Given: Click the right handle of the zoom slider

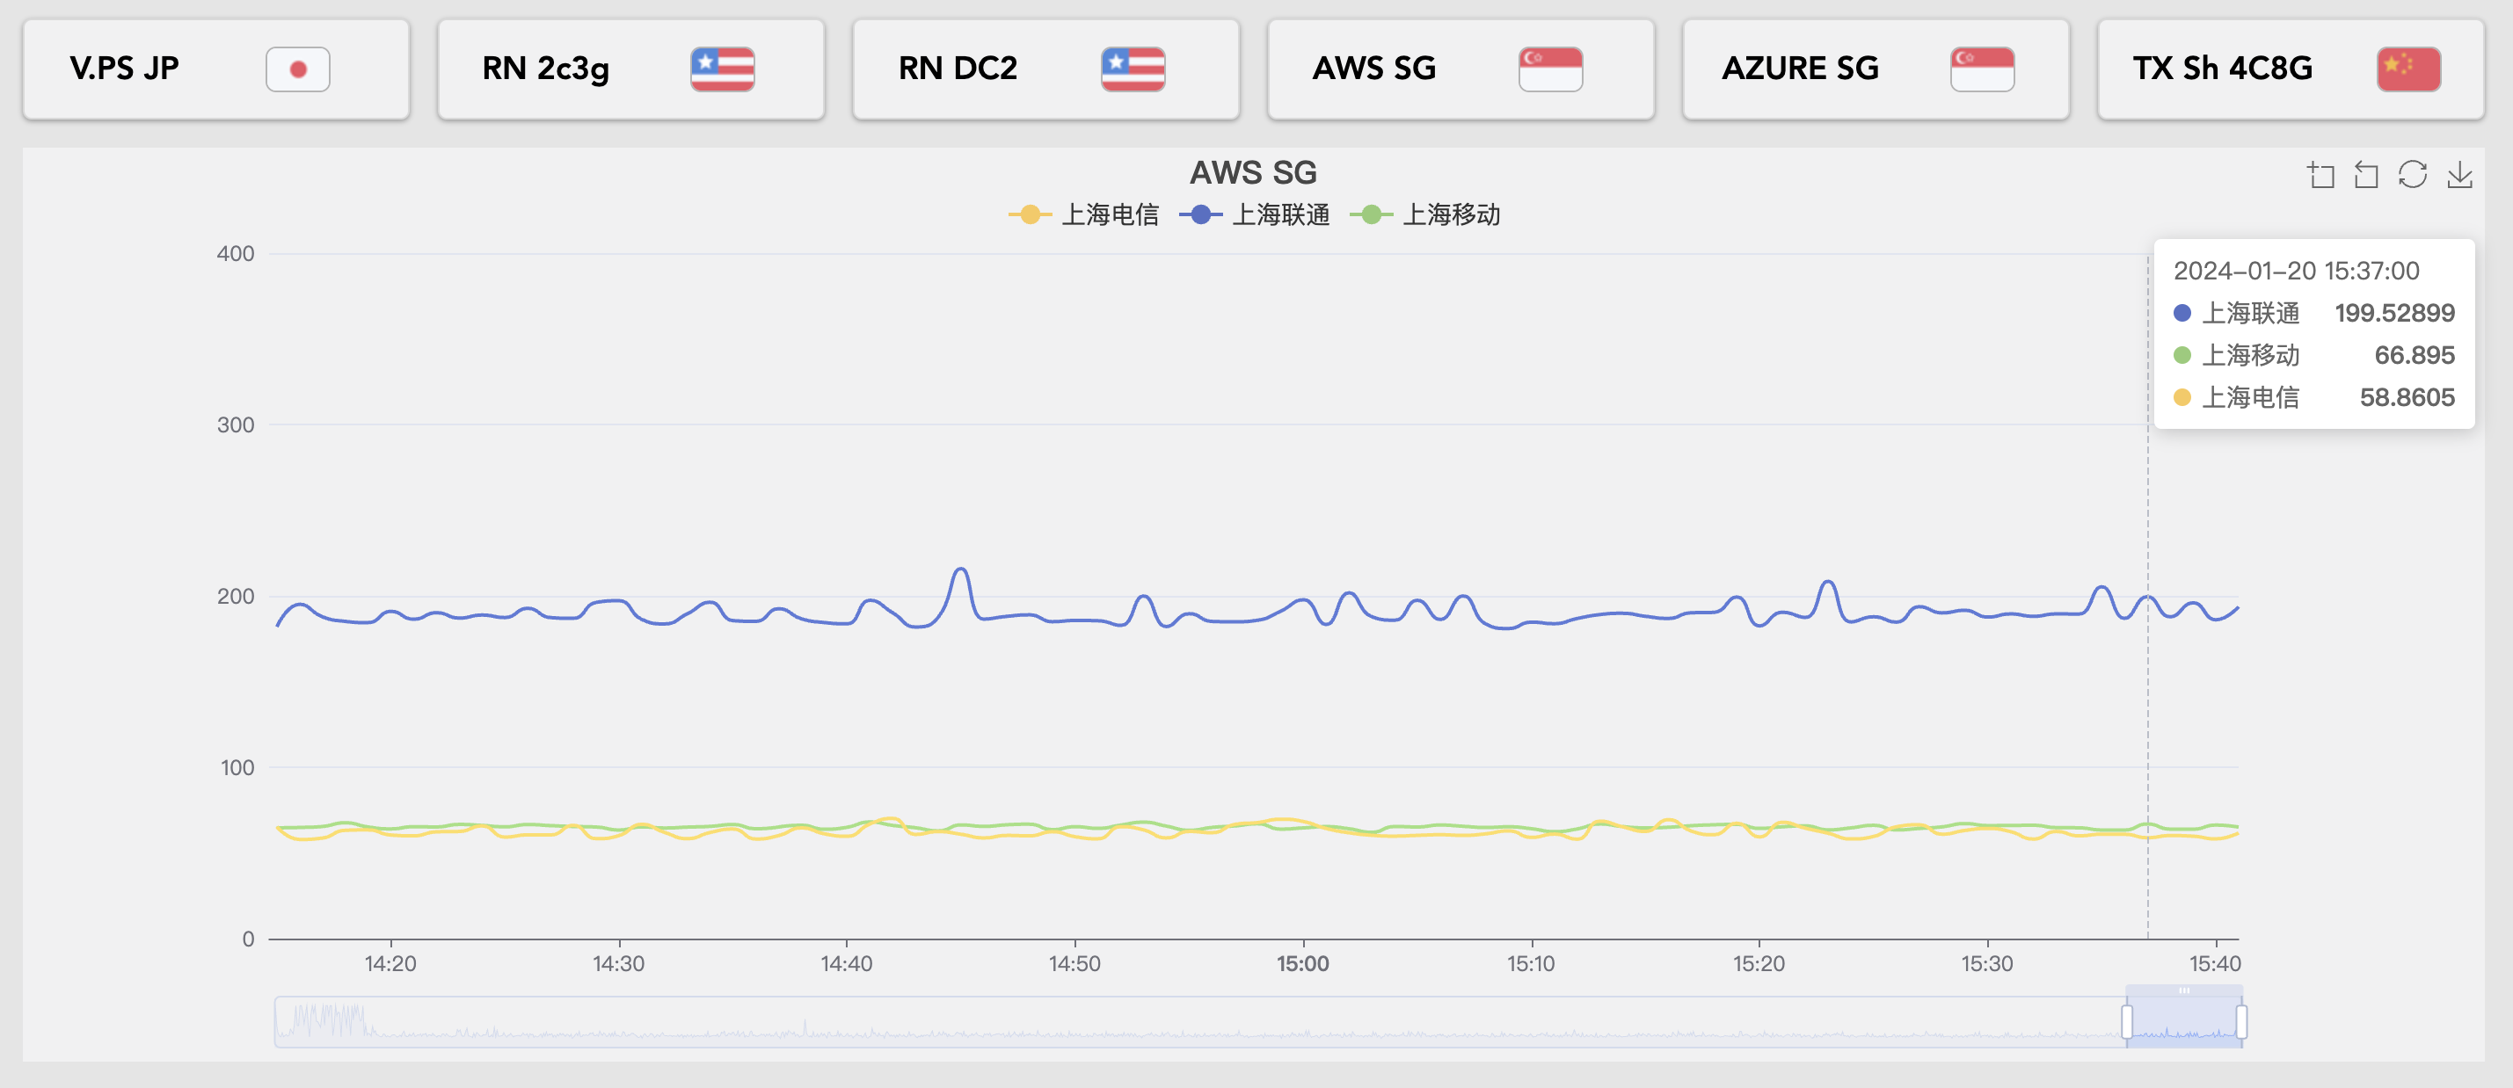Looking at the screenshot, I should point(2242,1022).
